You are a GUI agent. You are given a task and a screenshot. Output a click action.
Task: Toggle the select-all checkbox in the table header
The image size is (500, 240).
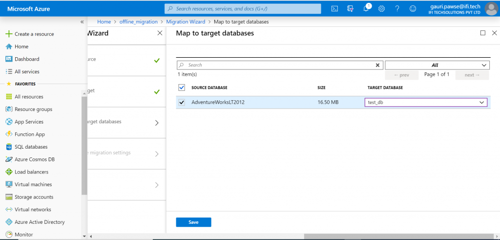click(x=182, y=87)
